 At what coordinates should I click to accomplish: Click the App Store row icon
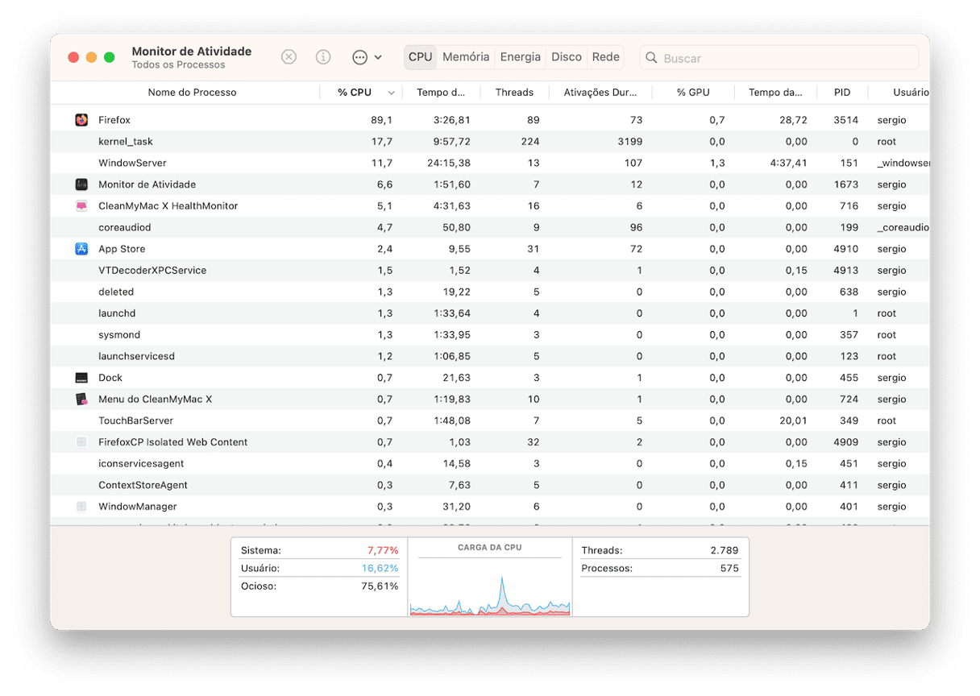[x=81, y=249]
